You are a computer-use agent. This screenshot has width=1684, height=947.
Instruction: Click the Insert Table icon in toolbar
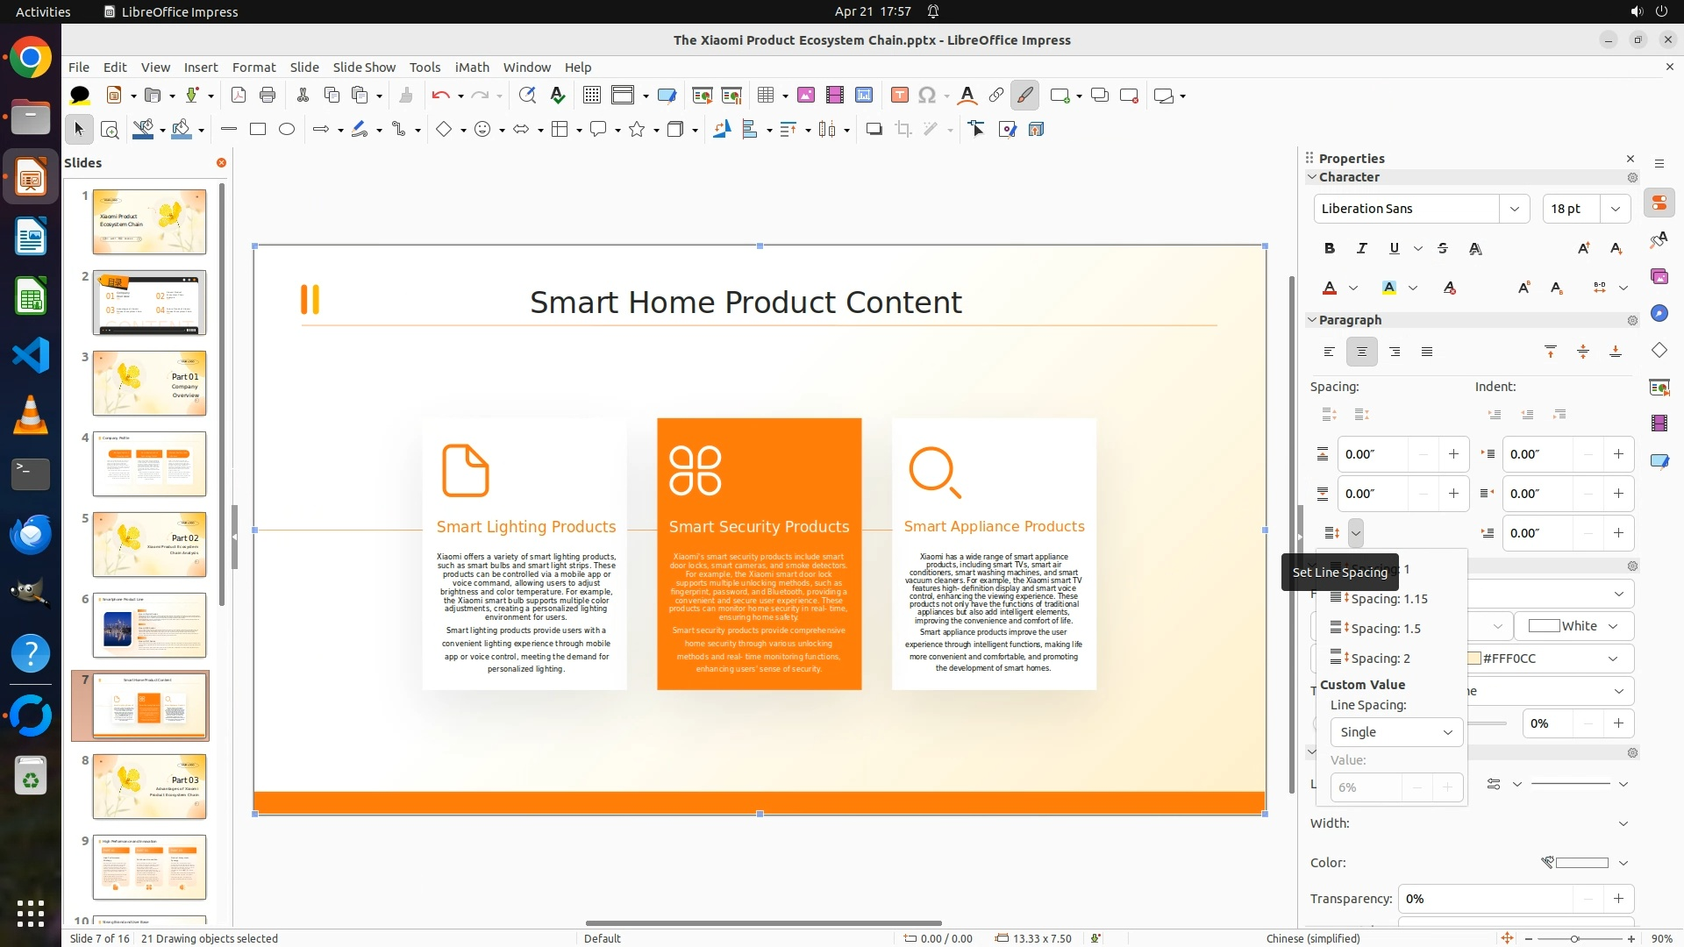(766, 96)
